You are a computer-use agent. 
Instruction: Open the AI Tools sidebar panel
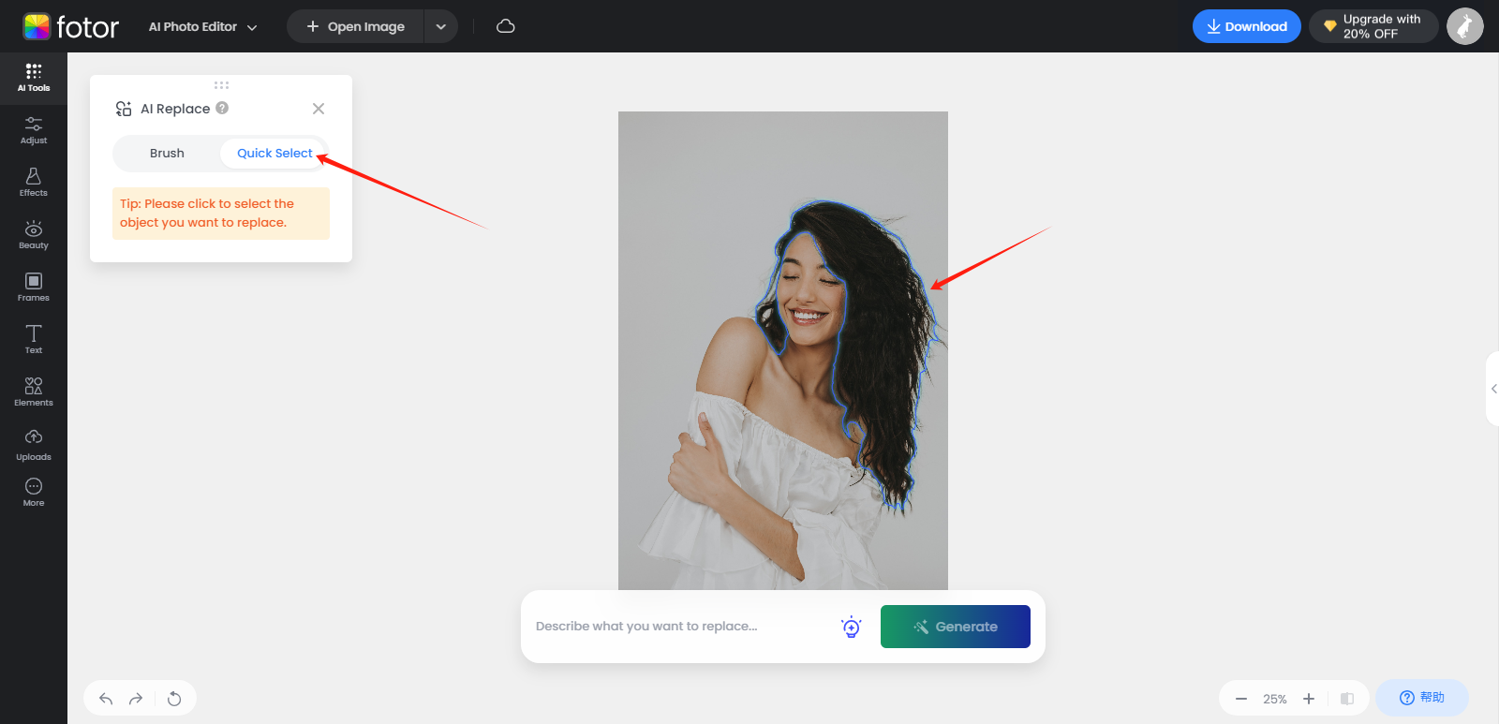point(34,78)
